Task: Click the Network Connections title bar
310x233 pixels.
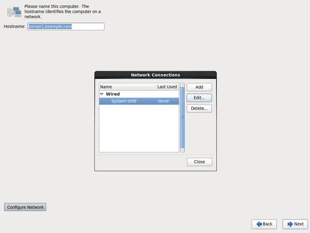Action: (x=155, y=75)
